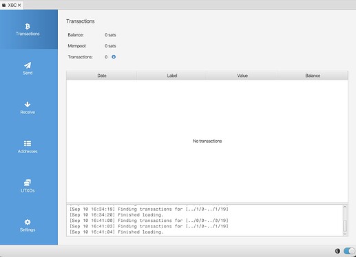
Task: Click log line 'Finished loading.' at 16:41:04
Action: coord(116,232)
